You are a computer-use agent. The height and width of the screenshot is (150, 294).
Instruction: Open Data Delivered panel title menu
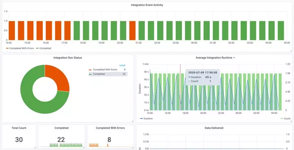[x=214, y=128]
